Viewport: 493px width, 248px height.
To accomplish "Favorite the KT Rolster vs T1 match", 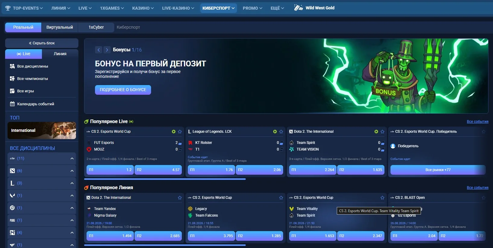I will pyautogui.click(x=281, y=132).
